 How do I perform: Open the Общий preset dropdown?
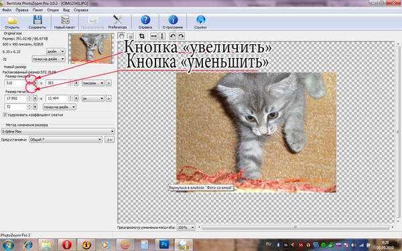click(66, 140)
